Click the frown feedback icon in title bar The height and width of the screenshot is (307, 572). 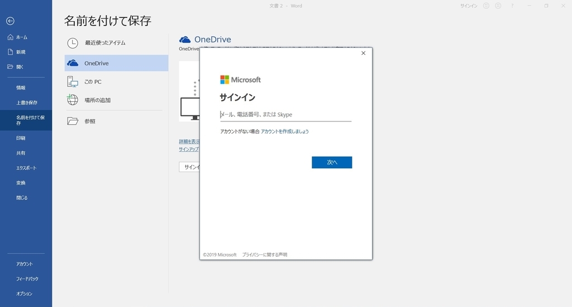point(498,6)
